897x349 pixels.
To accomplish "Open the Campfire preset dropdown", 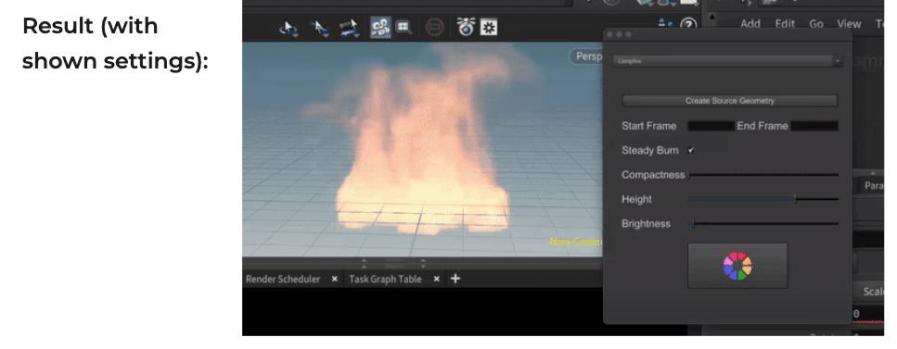I will (727, 61).
